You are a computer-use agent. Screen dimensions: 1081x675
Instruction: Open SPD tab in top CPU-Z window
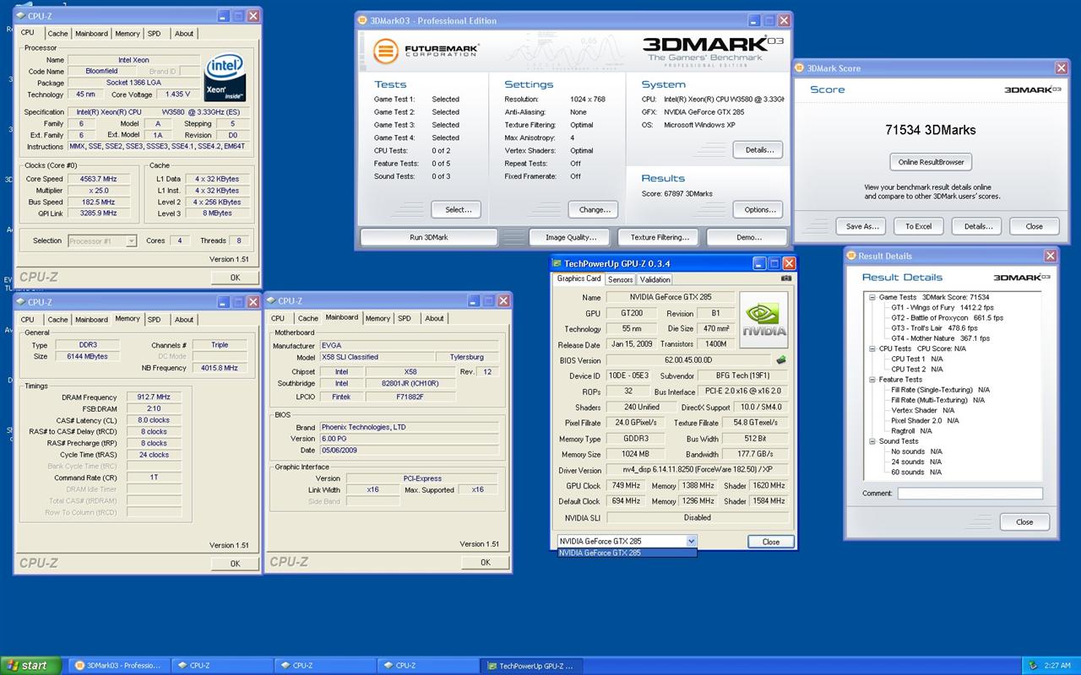pyautogui.click(x=154, y=34)
